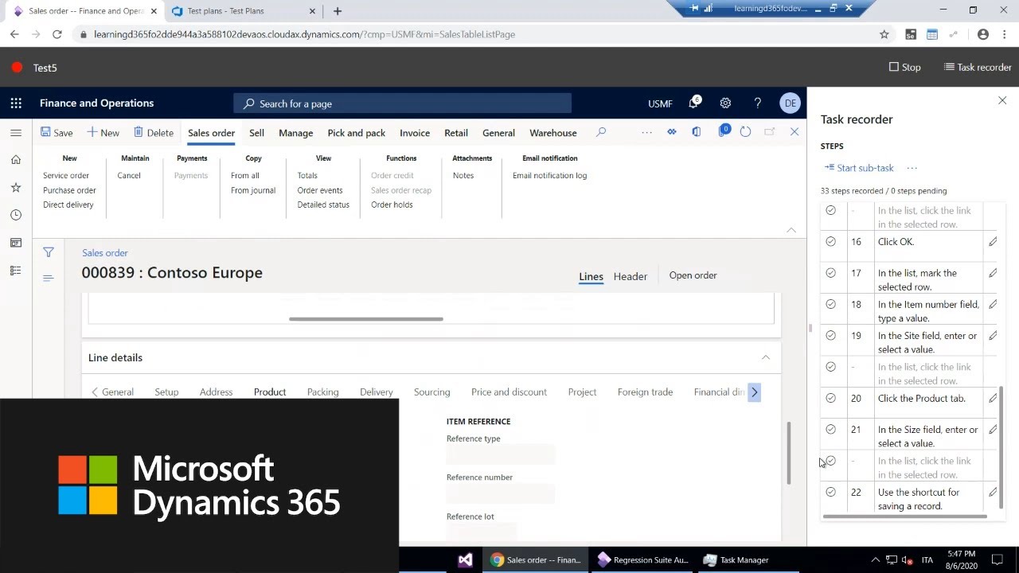The width and height of the screenshot is (1019, 573).
Task: Select step 17 check circle
Action: [x=831, y=273]
